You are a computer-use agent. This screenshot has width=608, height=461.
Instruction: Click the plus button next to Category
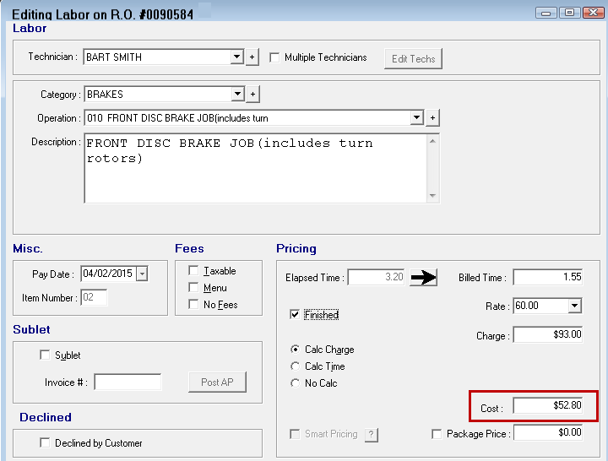point(252,95)
